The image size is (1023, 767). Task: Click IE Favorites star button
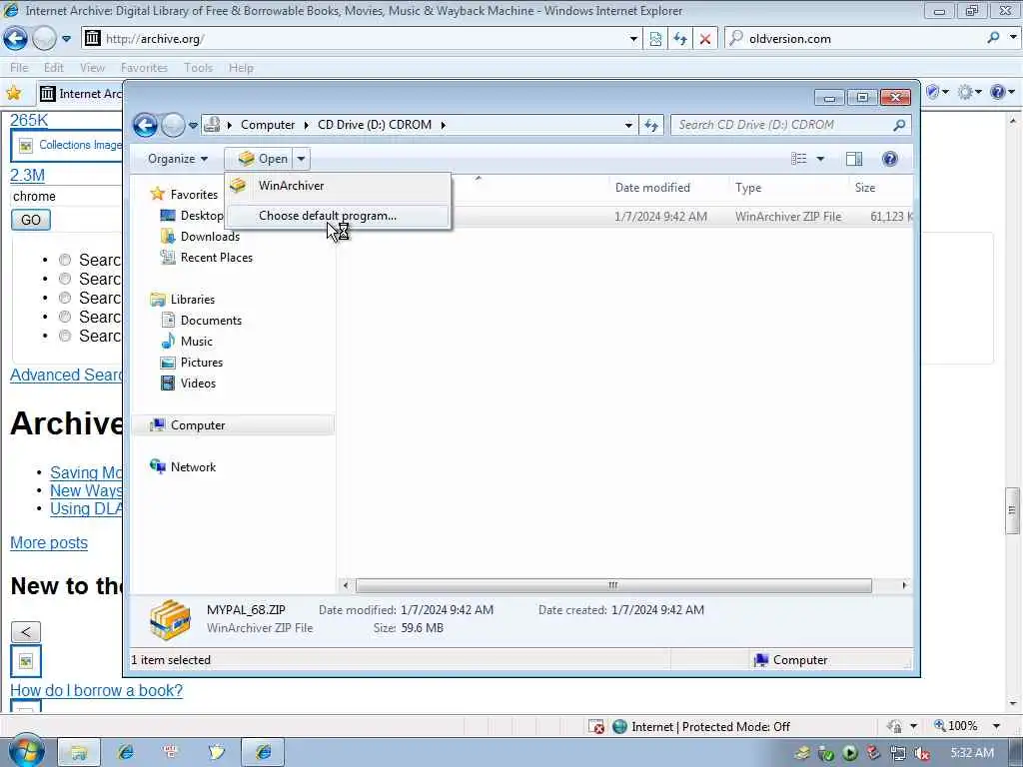coord(14,93)
